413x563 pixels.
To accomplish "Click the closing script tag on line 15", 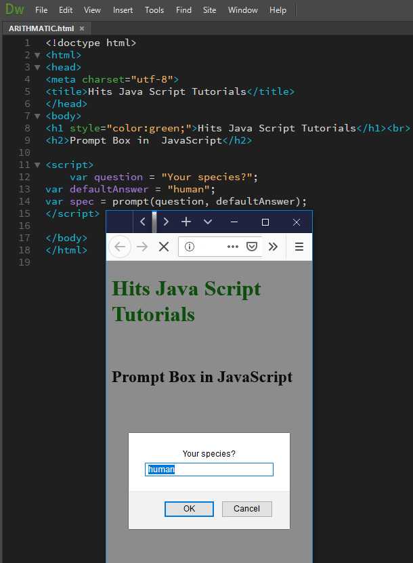I will point(72,214).
